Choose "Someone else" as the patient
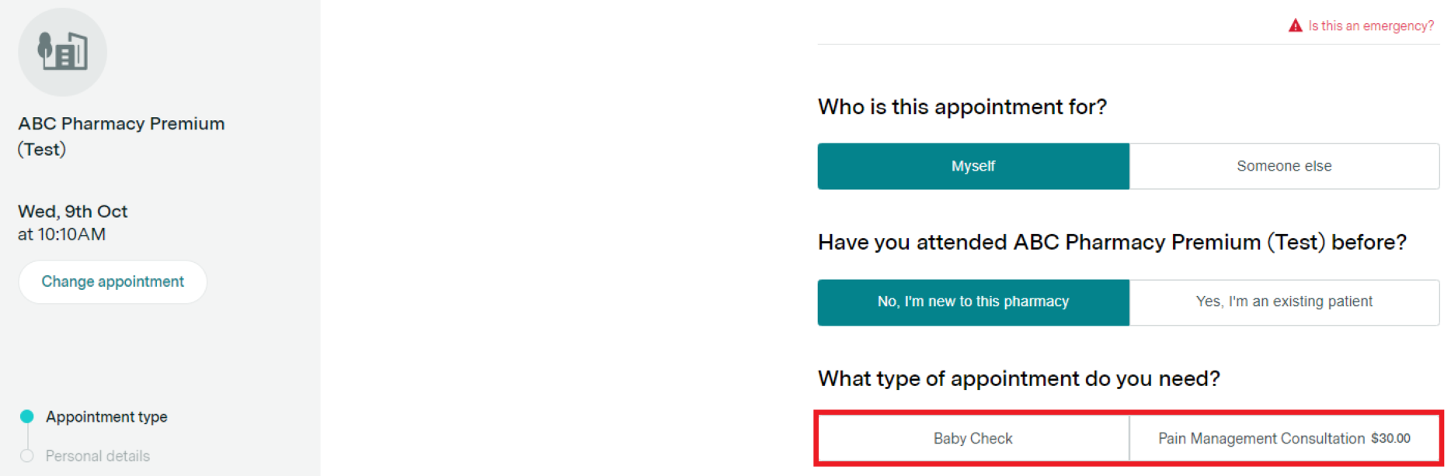The image size is (1451, 476). tap(1284, 166)
